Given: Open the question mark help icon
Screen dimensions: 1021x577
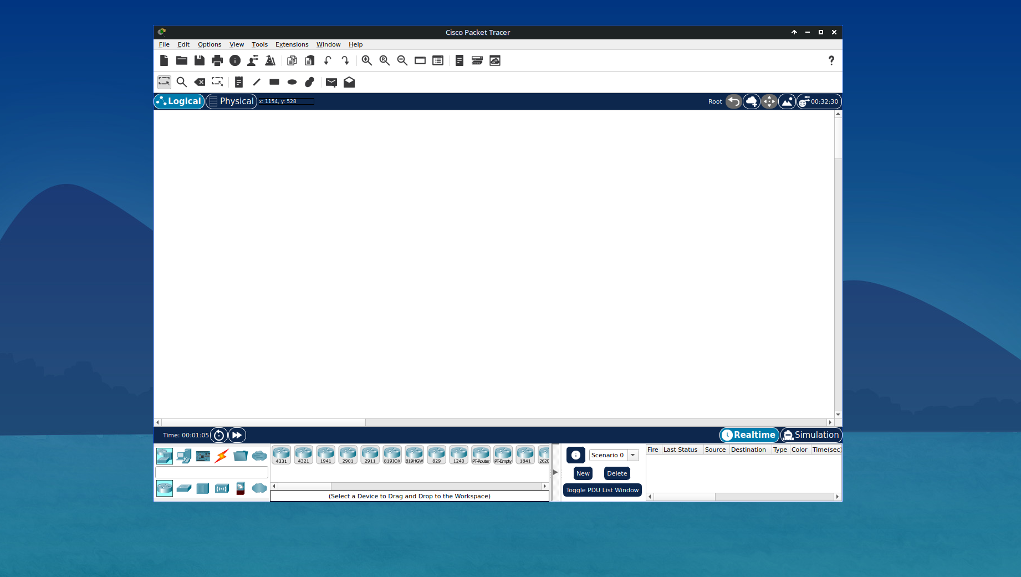Looking at the screenshot, I should click(x=831, y=60).
